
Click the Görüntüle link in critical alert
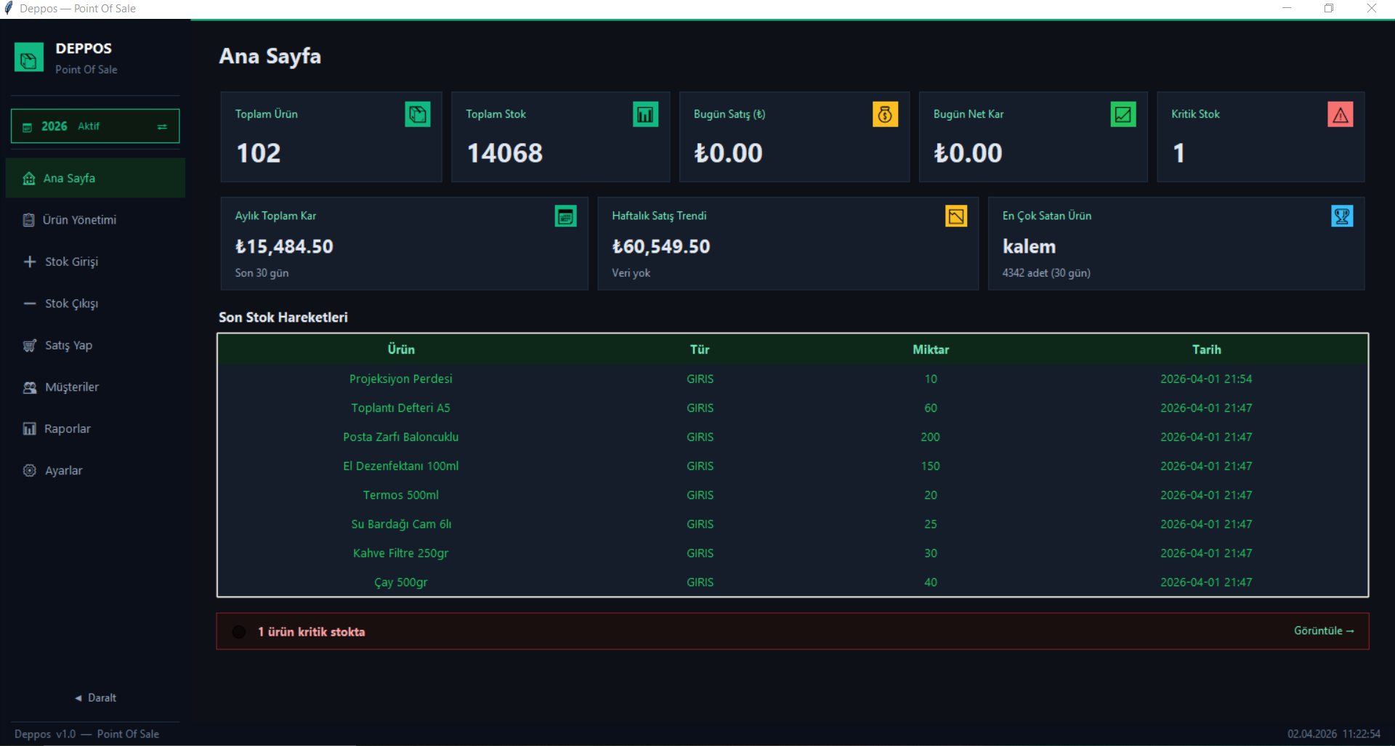pos(1323,631)
